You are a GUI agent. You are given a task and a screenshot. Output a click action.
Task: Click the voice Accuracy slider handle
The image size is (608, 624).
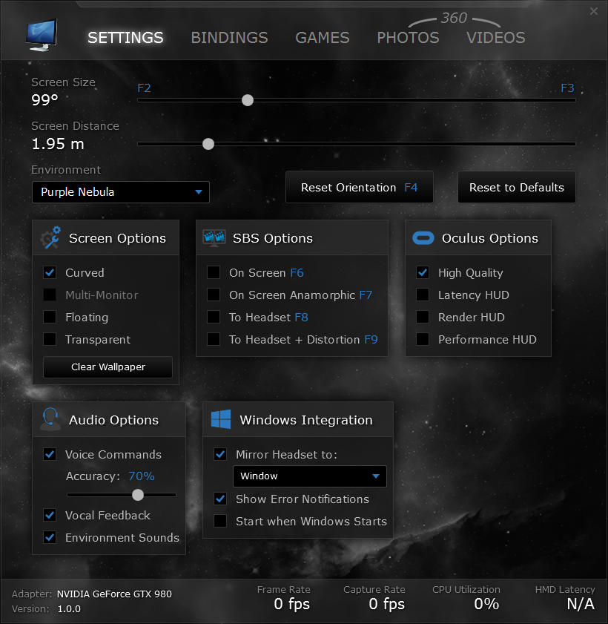[x=138, y=495]
